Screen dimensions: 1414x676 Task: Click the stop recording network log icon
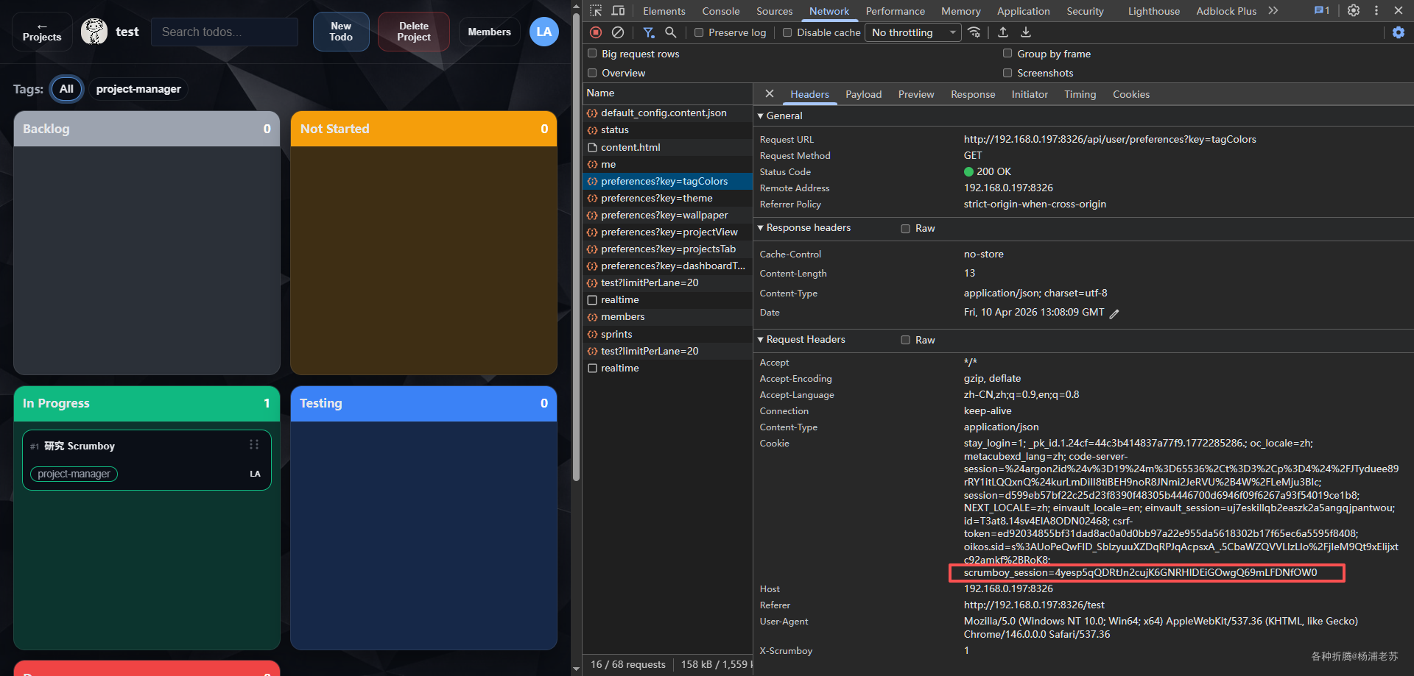pos(596,32)
